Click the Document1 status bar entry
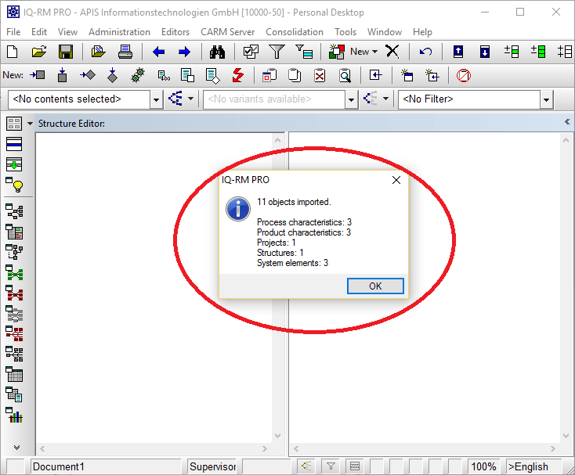 106,466
